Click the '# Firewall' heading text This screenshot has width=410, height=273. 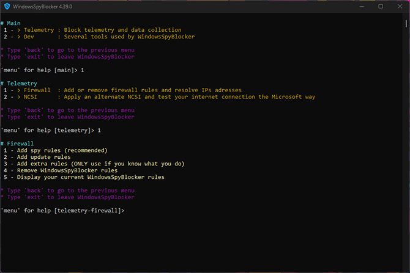point(19,144)
